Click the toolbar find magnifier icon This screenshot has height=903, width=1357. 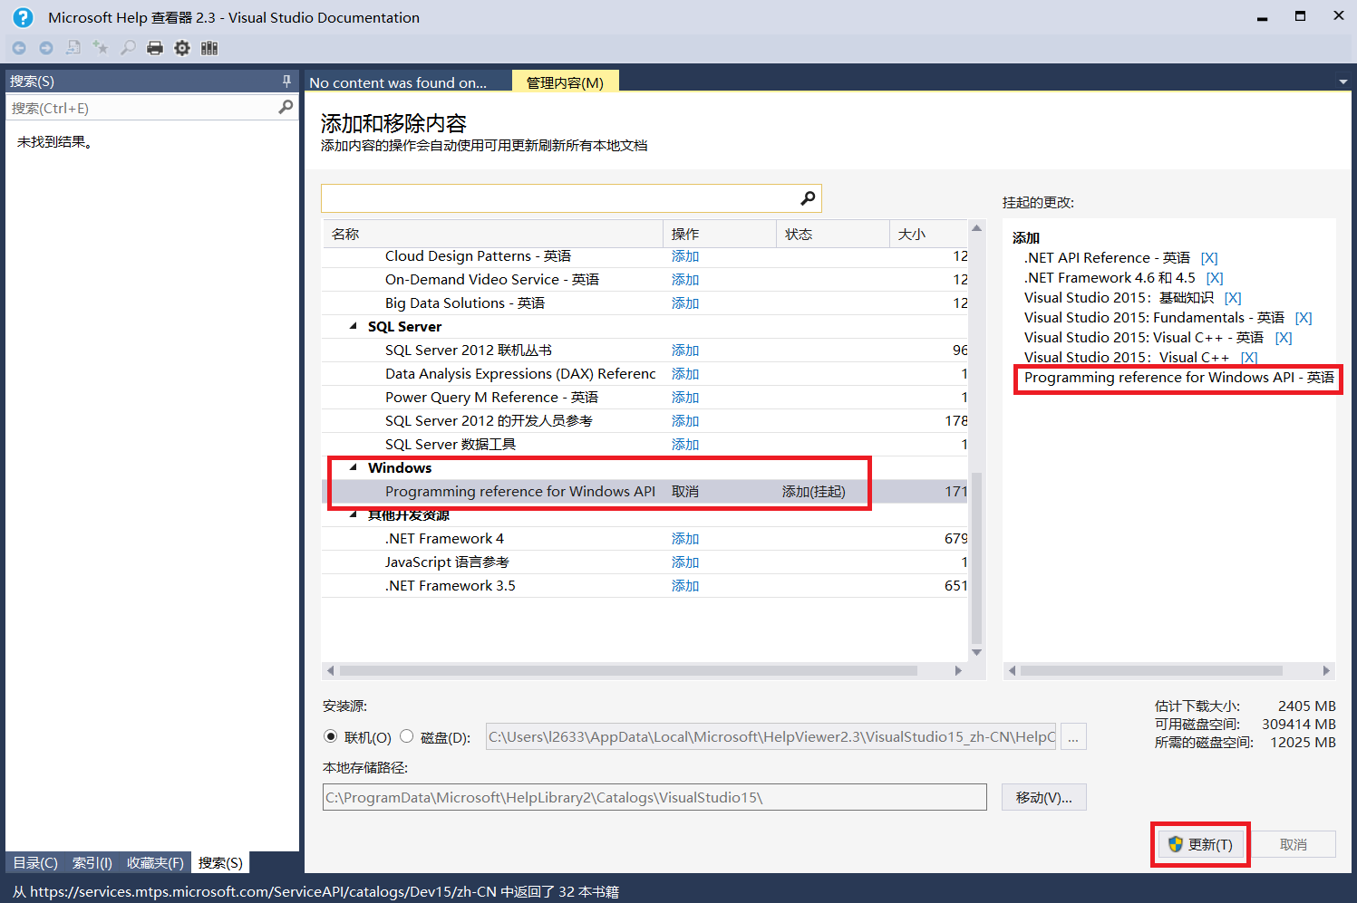[128, 48]
